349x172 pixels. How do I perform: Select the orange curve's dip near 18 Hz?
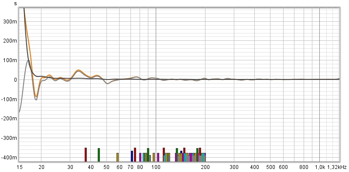(36, 96)
